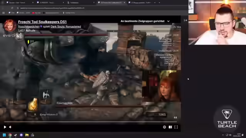Open apps grid icon on bookmarks bar
This screenshot has width=246, height=138.
click(3, 13)
